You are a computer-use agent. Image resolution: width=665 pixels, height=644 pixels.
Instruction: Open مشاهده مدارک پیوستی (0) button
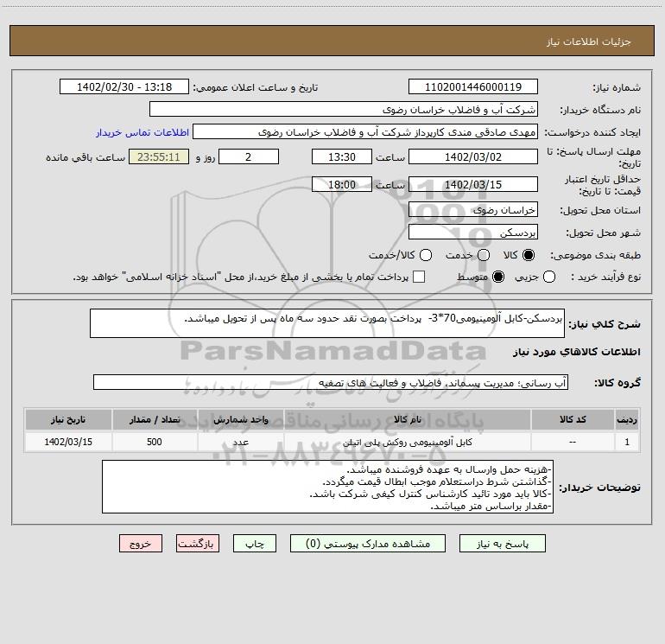pos(368,544)
